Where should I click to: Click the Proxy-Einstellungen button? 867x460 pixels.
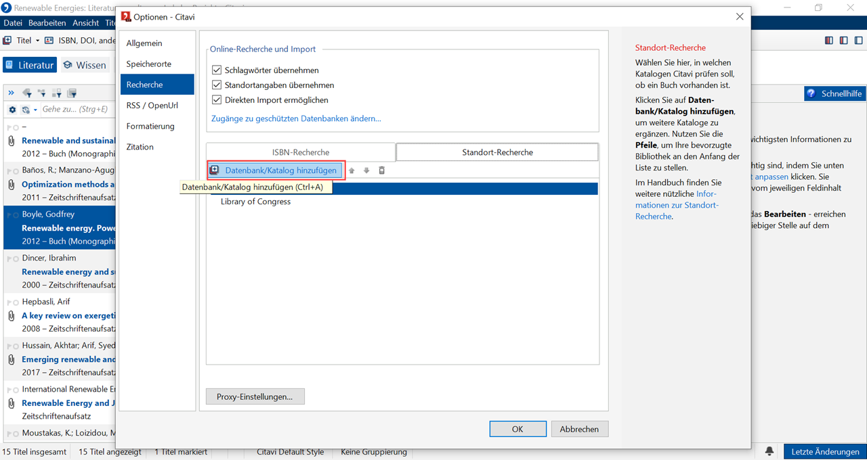pos(255,396)
